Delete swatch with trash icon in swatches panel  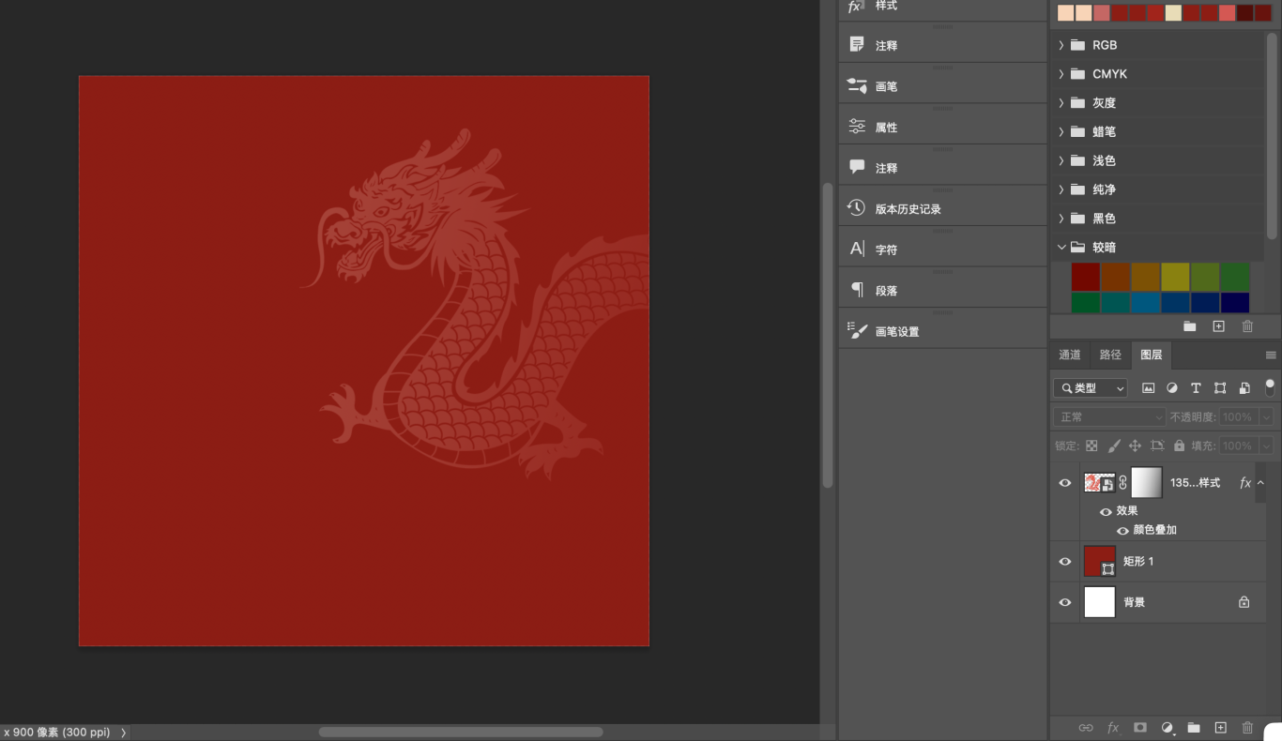point(1247,326)
